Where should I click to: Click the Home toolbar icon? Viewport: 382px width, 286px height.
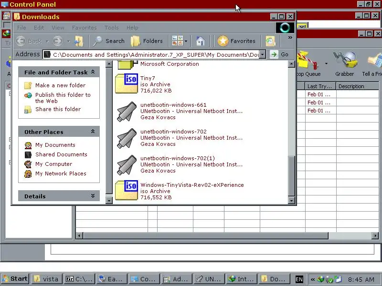201,41
